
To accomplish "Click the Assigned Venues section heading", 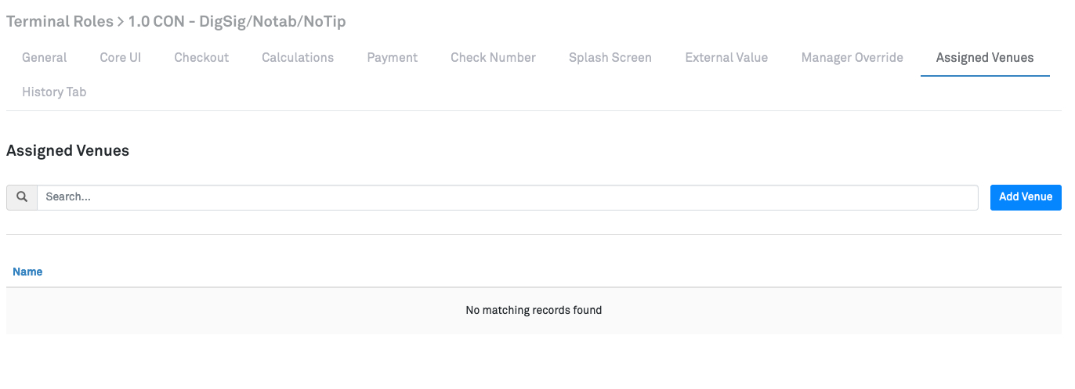I will tap(67, 150).
